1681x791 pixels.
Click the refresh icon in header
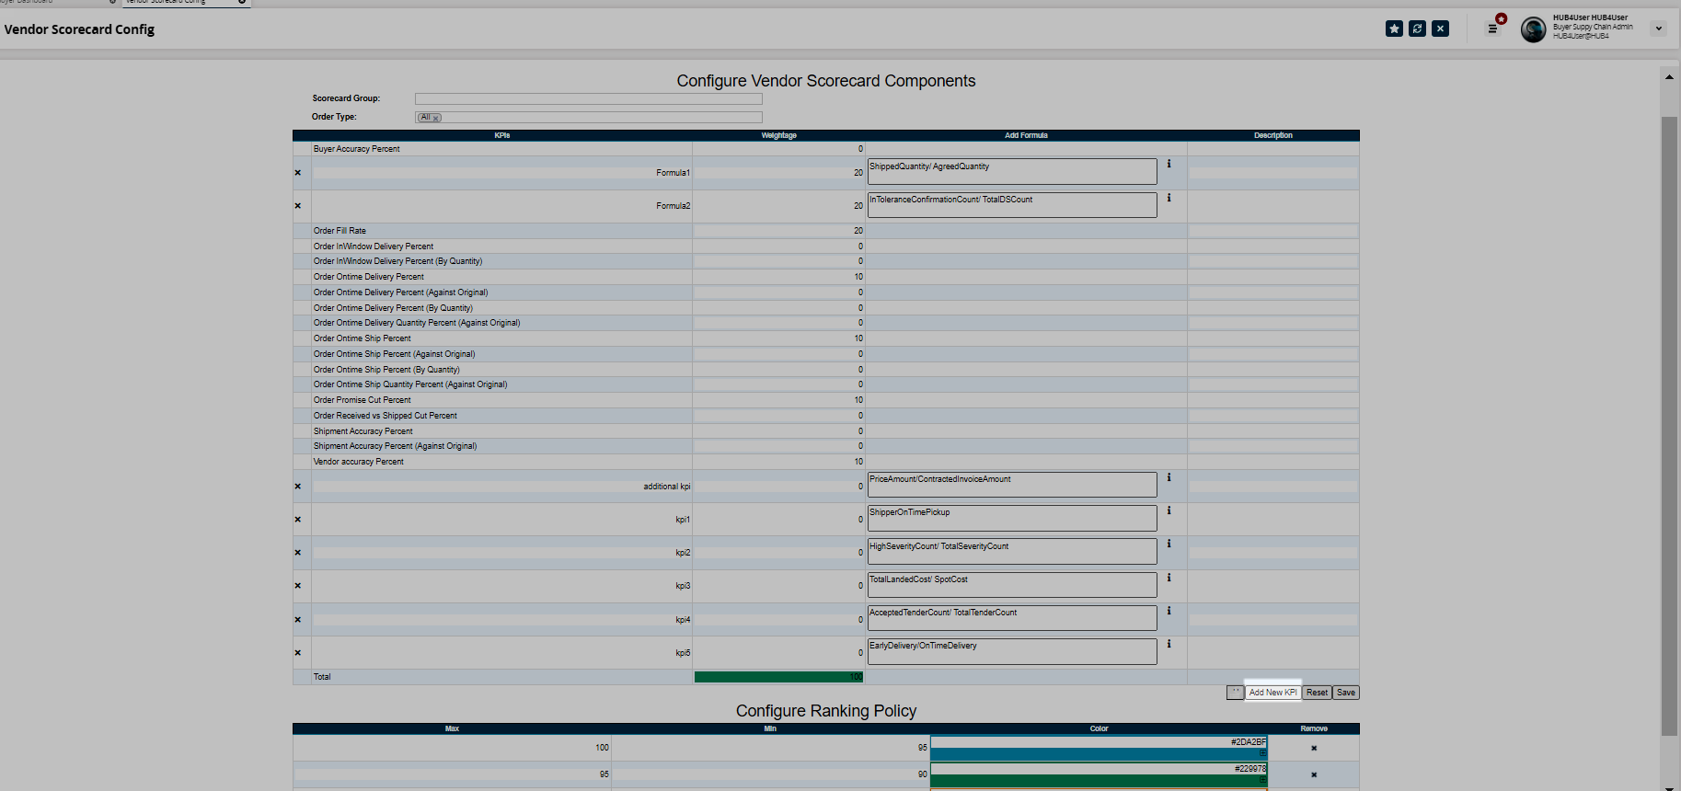coord(1417,29)
